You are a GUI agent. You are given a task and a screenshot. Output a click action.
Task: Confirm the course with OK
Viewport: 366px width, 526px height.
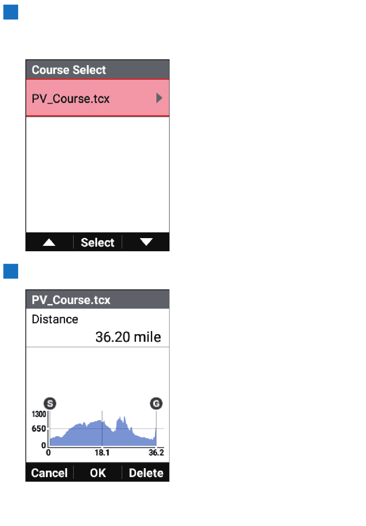pyautogui.click(x=98, y=473)
